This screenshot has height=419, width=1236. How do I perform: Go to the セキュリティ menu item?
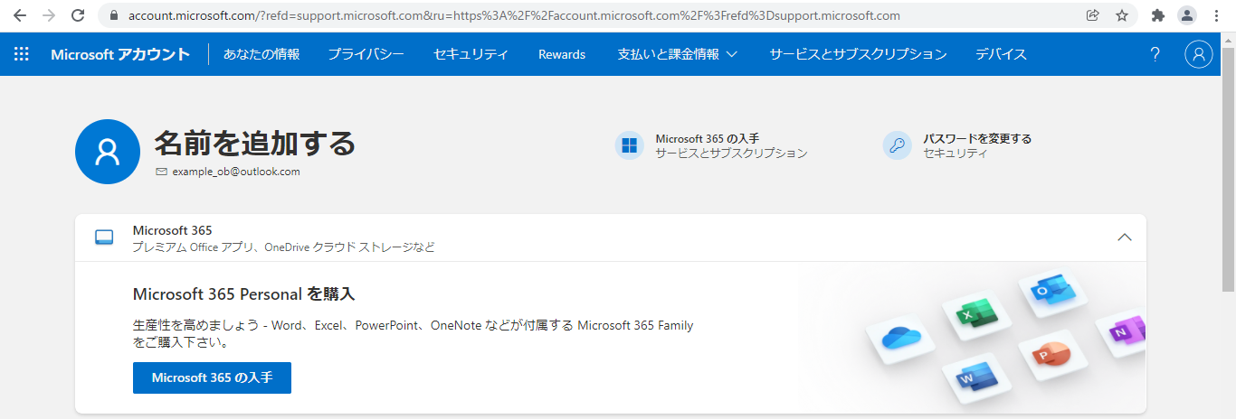[x=471, y=54]
